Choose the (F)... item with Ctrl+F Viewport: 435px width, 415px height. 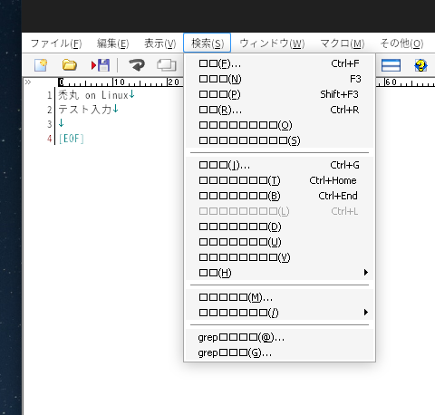click(x=279, y=63)
